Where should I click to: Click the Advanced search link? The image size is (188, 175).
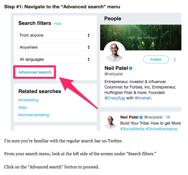click(x=35, y=72)
